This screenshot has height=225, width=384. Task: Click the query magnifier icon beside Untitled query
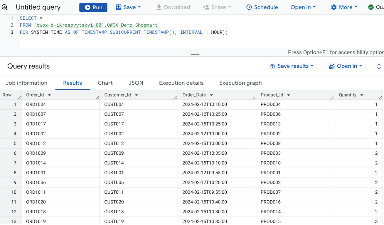(5, 7)
